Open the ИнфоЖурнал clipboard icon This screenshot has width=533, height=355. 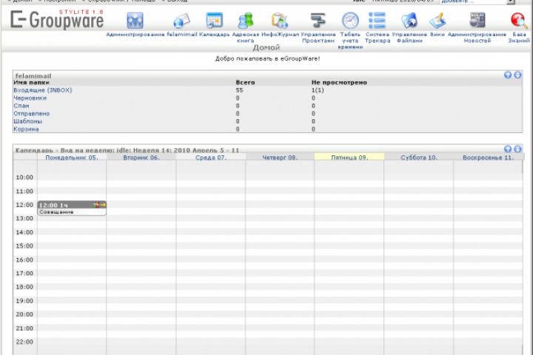(280, 21)
